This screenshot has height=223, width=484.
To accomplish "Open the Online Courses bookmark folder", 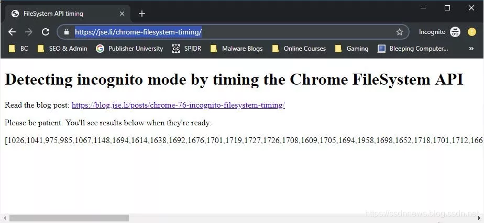I will coord(299,49).
